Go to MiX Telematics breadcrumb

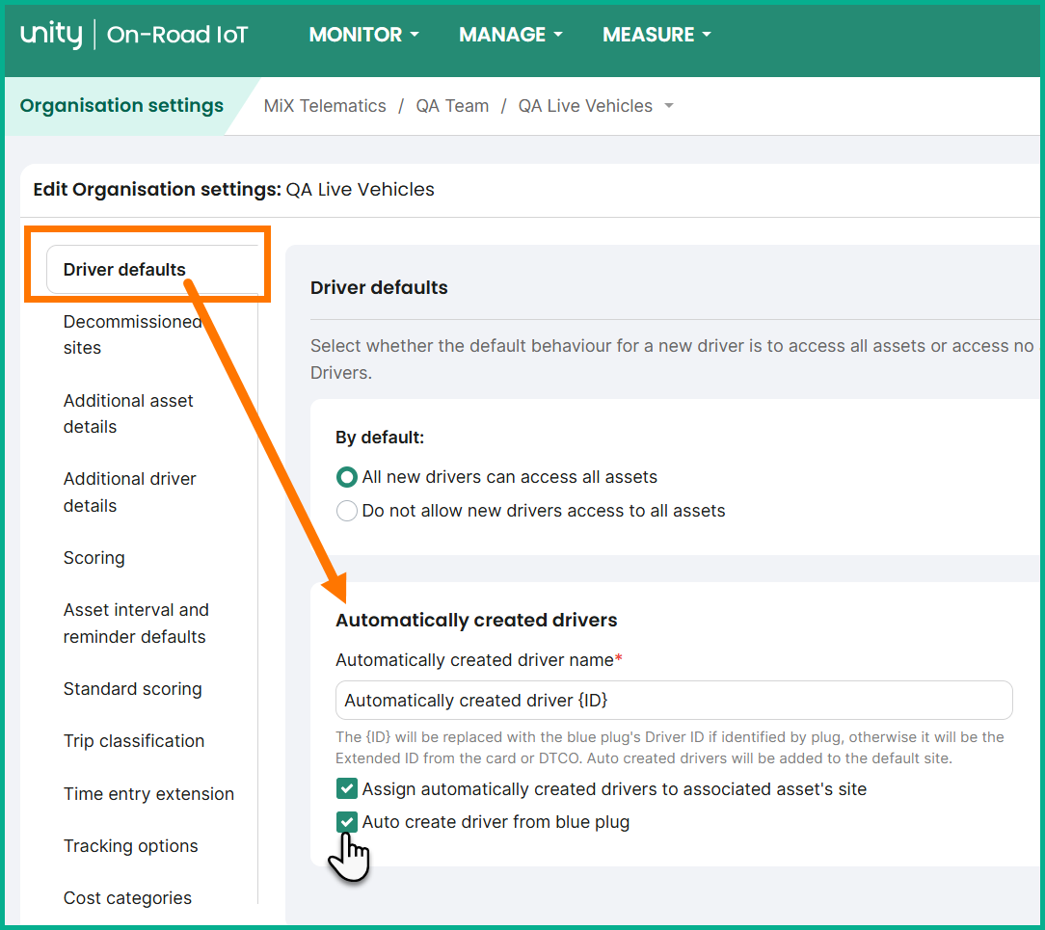(325, 106)
